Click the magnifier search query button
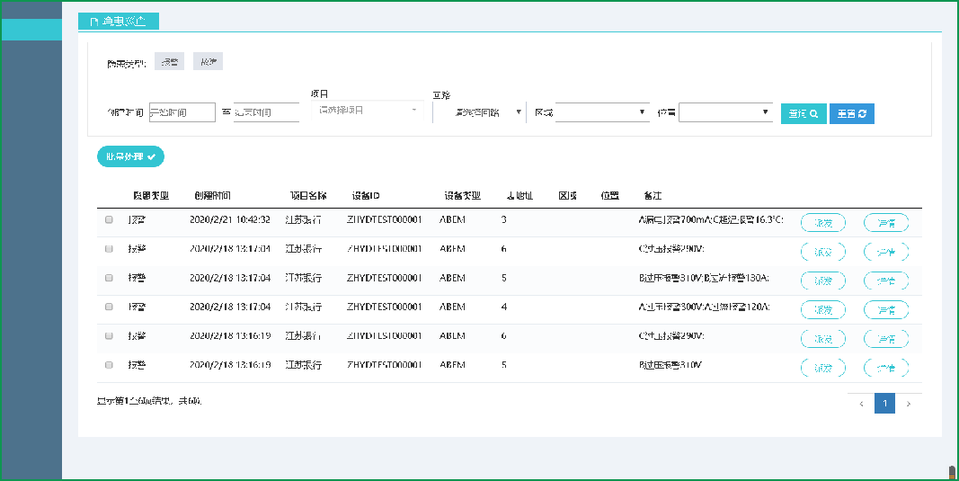 click(804, 113)
